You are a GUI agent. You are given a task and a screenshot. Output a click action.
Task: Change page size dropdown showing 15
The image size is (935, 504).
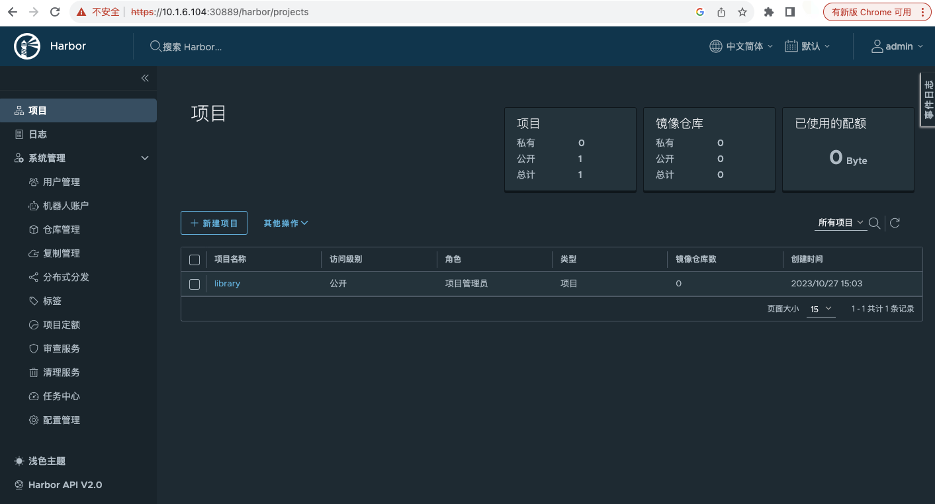821,309
